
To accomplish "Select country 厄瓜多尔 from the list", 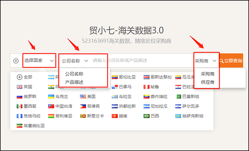I will 185,77.
